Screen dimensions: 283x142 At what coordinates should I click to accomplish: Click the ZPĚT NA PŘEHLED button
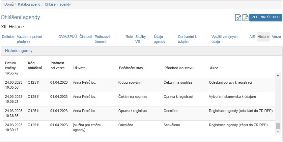[x=266, y=17]
